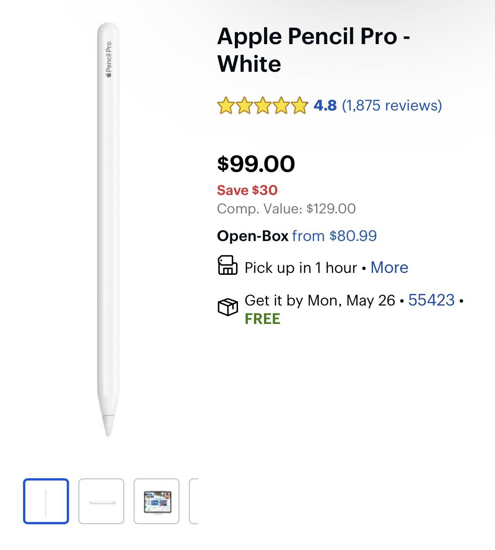Select the iPad screen thumbnail

157,501
